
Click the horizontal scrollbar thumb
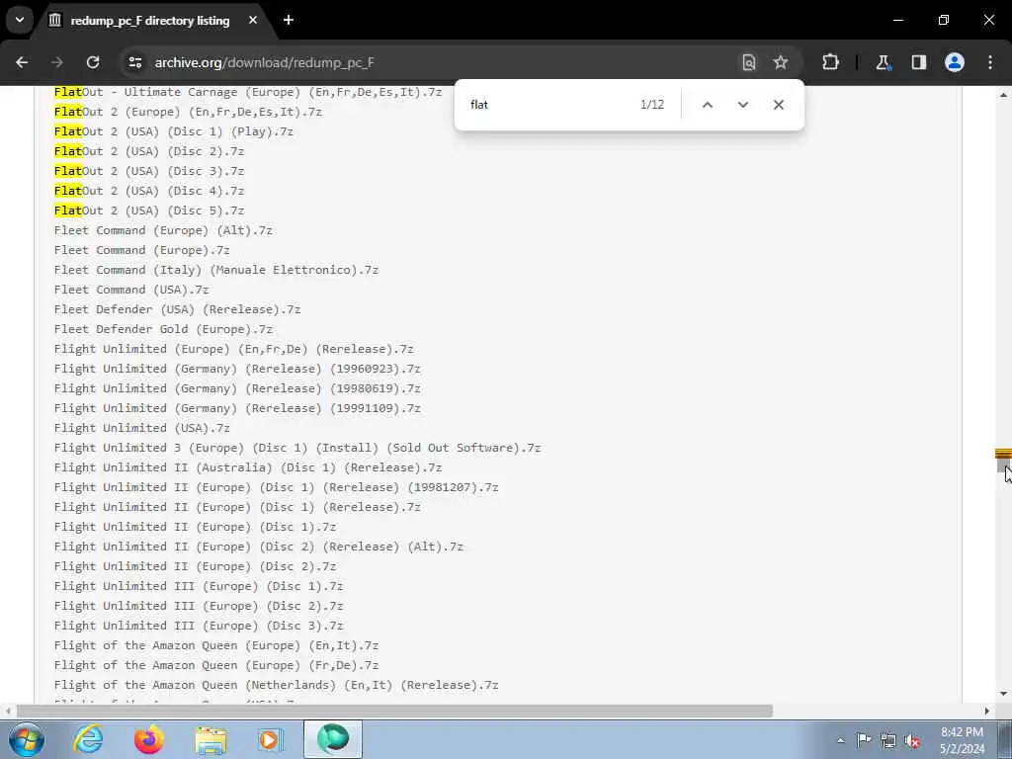tap(394, 712)
